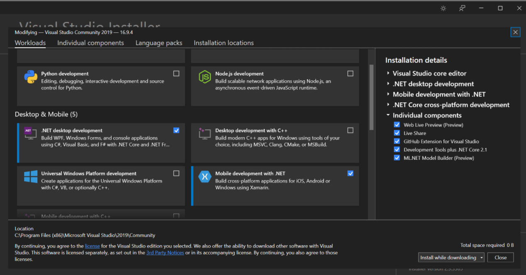Minimize the Visual Studio Installer window

pos(481,8)
